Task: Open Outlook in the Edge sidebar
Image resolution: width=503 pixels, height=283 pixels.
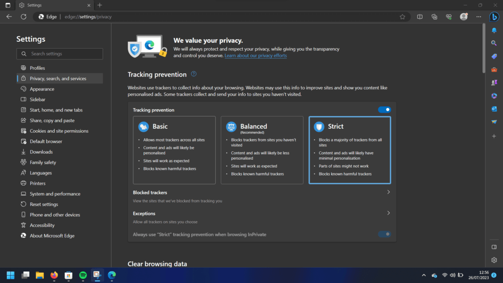Action: point(494,109)
